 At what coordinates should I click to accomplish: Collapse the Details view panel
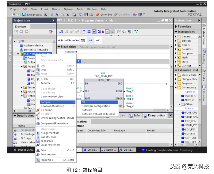point(15,116)
